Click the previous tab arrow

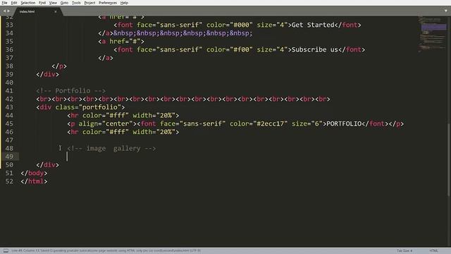(x=4, y=11)
